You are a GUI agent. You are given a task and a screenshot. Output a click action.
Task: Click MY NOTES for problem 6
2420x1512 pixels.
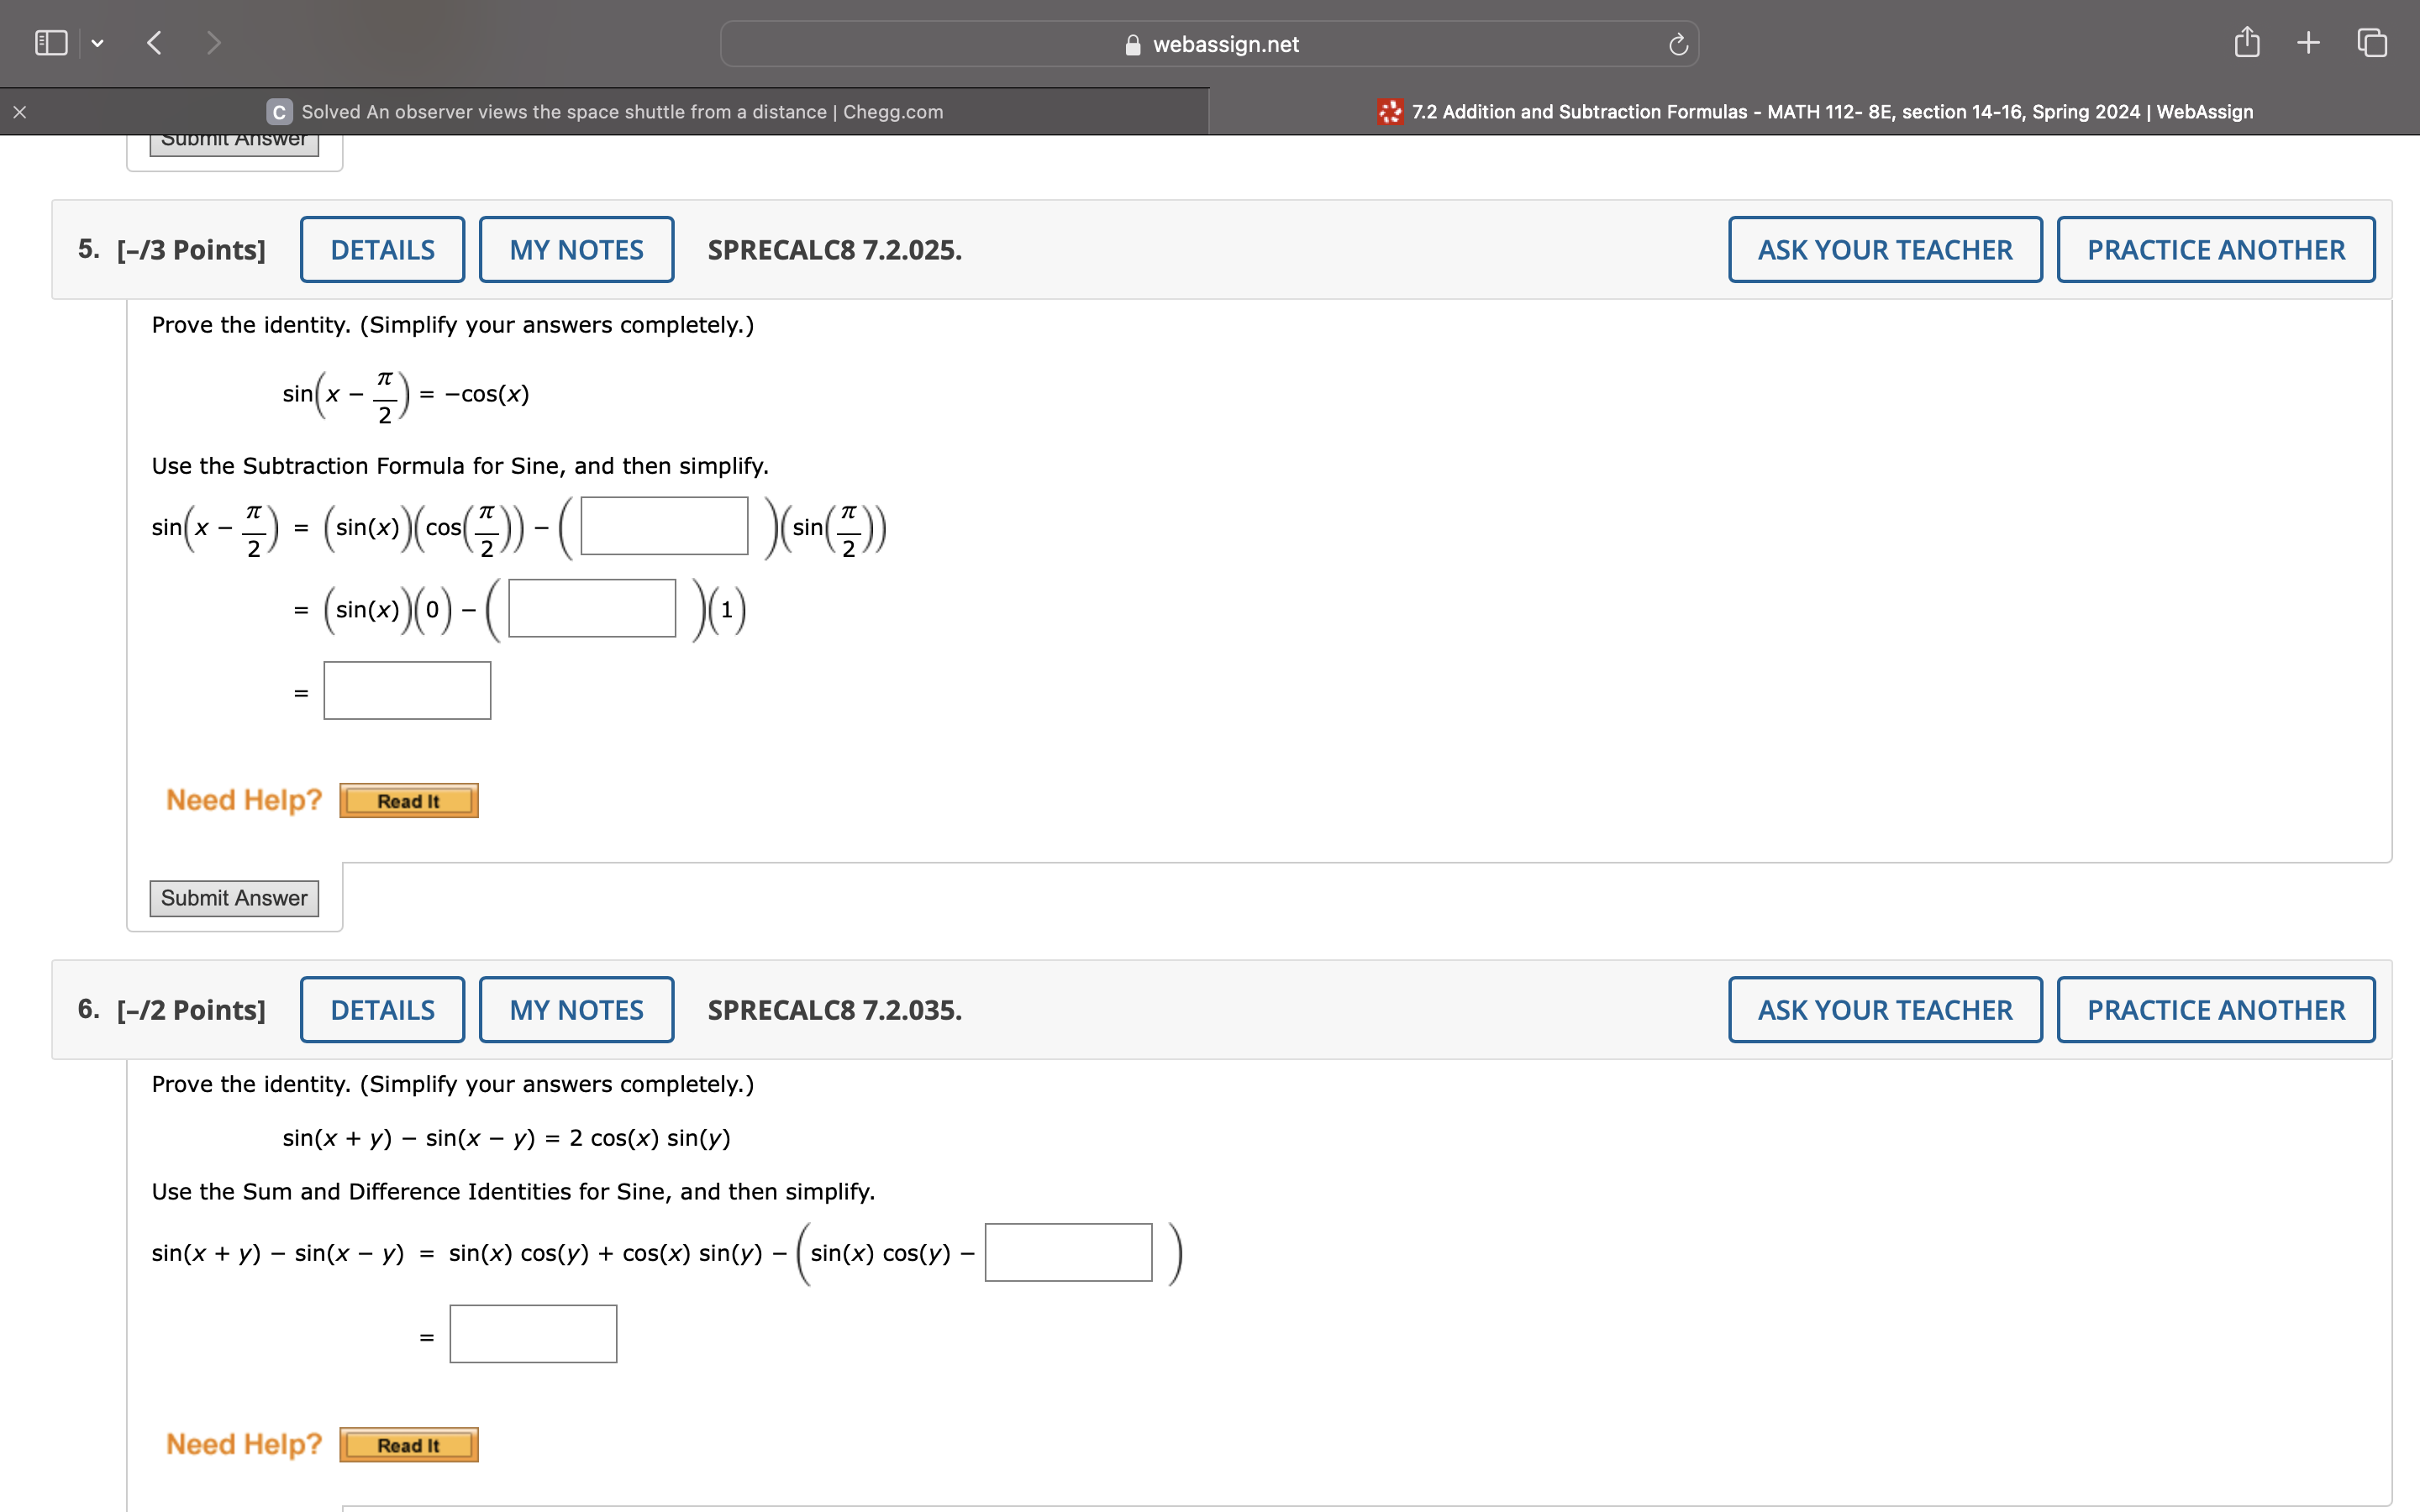575,1009
